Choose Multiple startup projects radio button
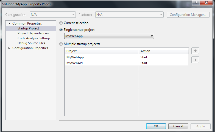Image resolution: width=215 pixels, height=132 pixels. (61, 44)
